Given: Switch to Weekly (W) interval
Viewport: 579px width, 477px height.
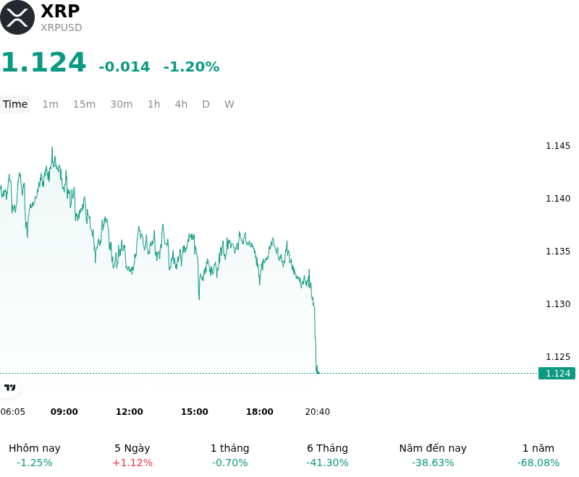Looking at the screenshot, I should coord(229,104).
